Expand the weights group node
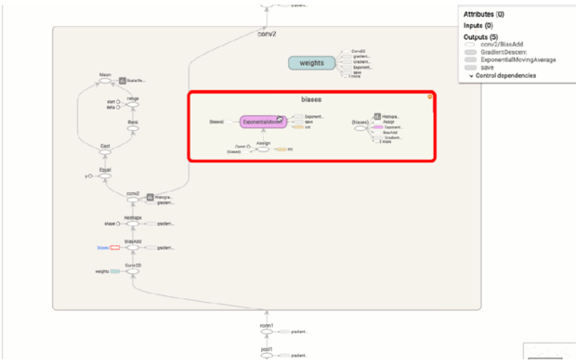 [311, 63]
